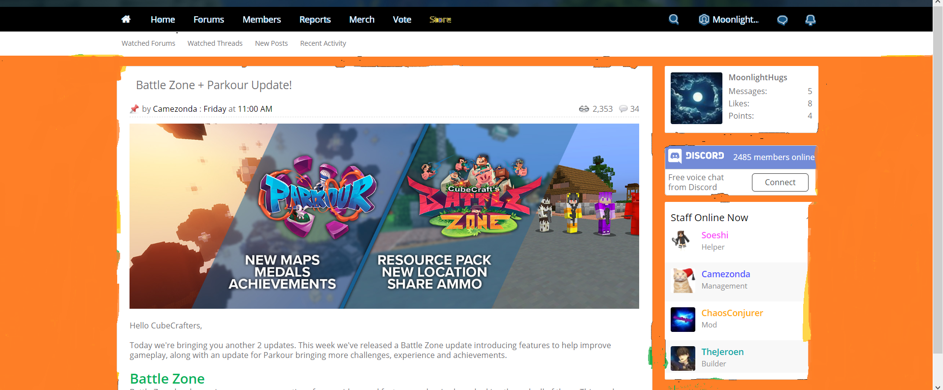Open author Camezonda's profile in byline
The height and width of the screenshot is (390, 943).
click(x=175, y=109)
